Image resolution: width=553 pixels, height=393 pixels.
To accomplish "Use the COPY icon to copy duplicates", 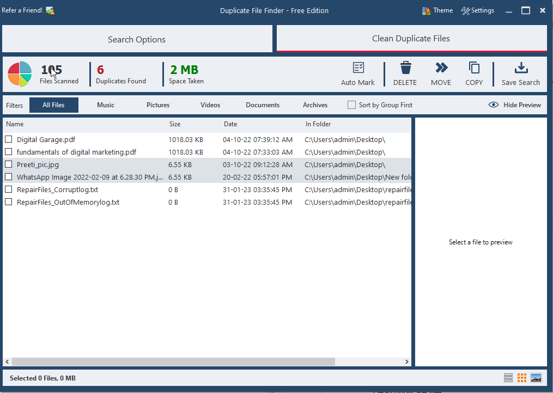I will [473, 68].
